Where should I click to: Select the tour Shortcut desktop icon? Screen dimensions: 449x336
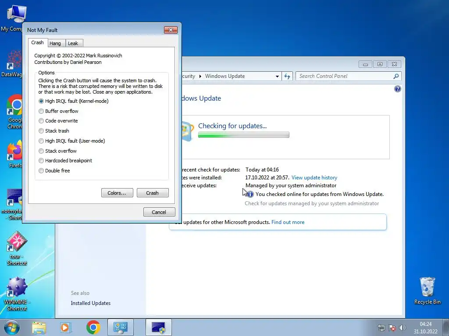click(x=17, y=248)
